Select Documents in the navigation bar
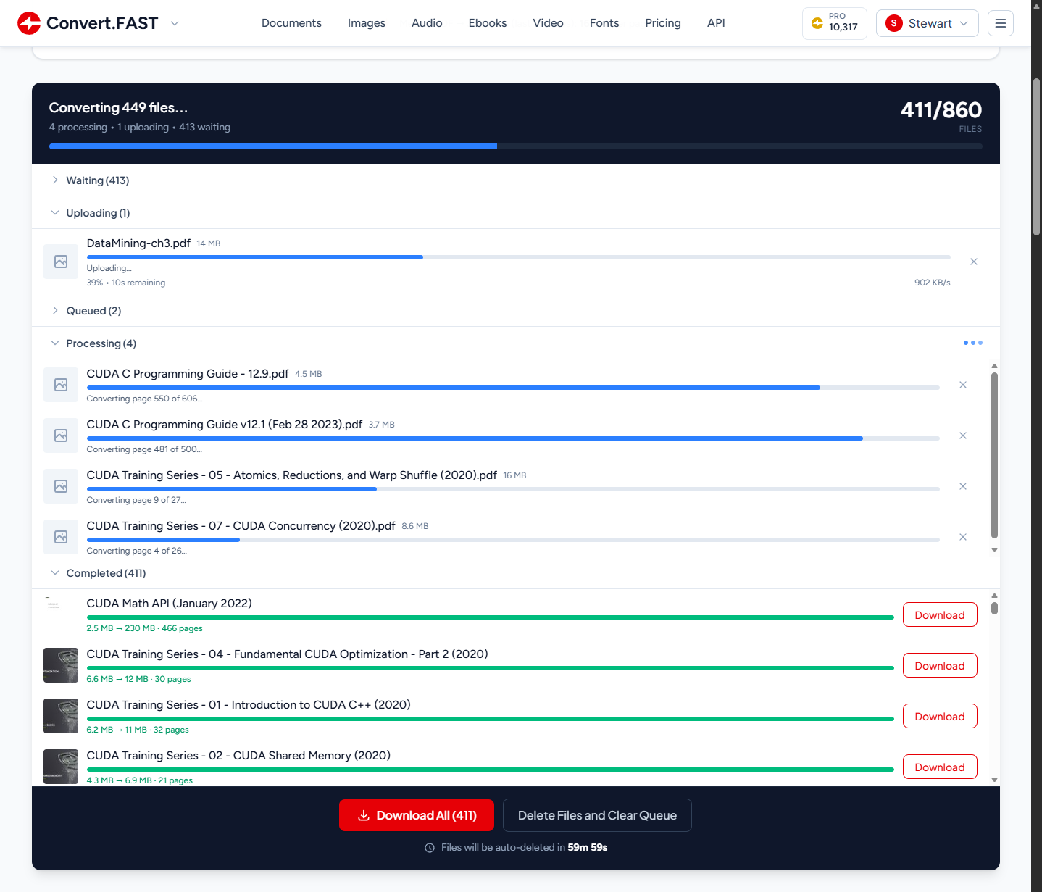The width and height of the screenshot is (1042, 892). point(291,22)
